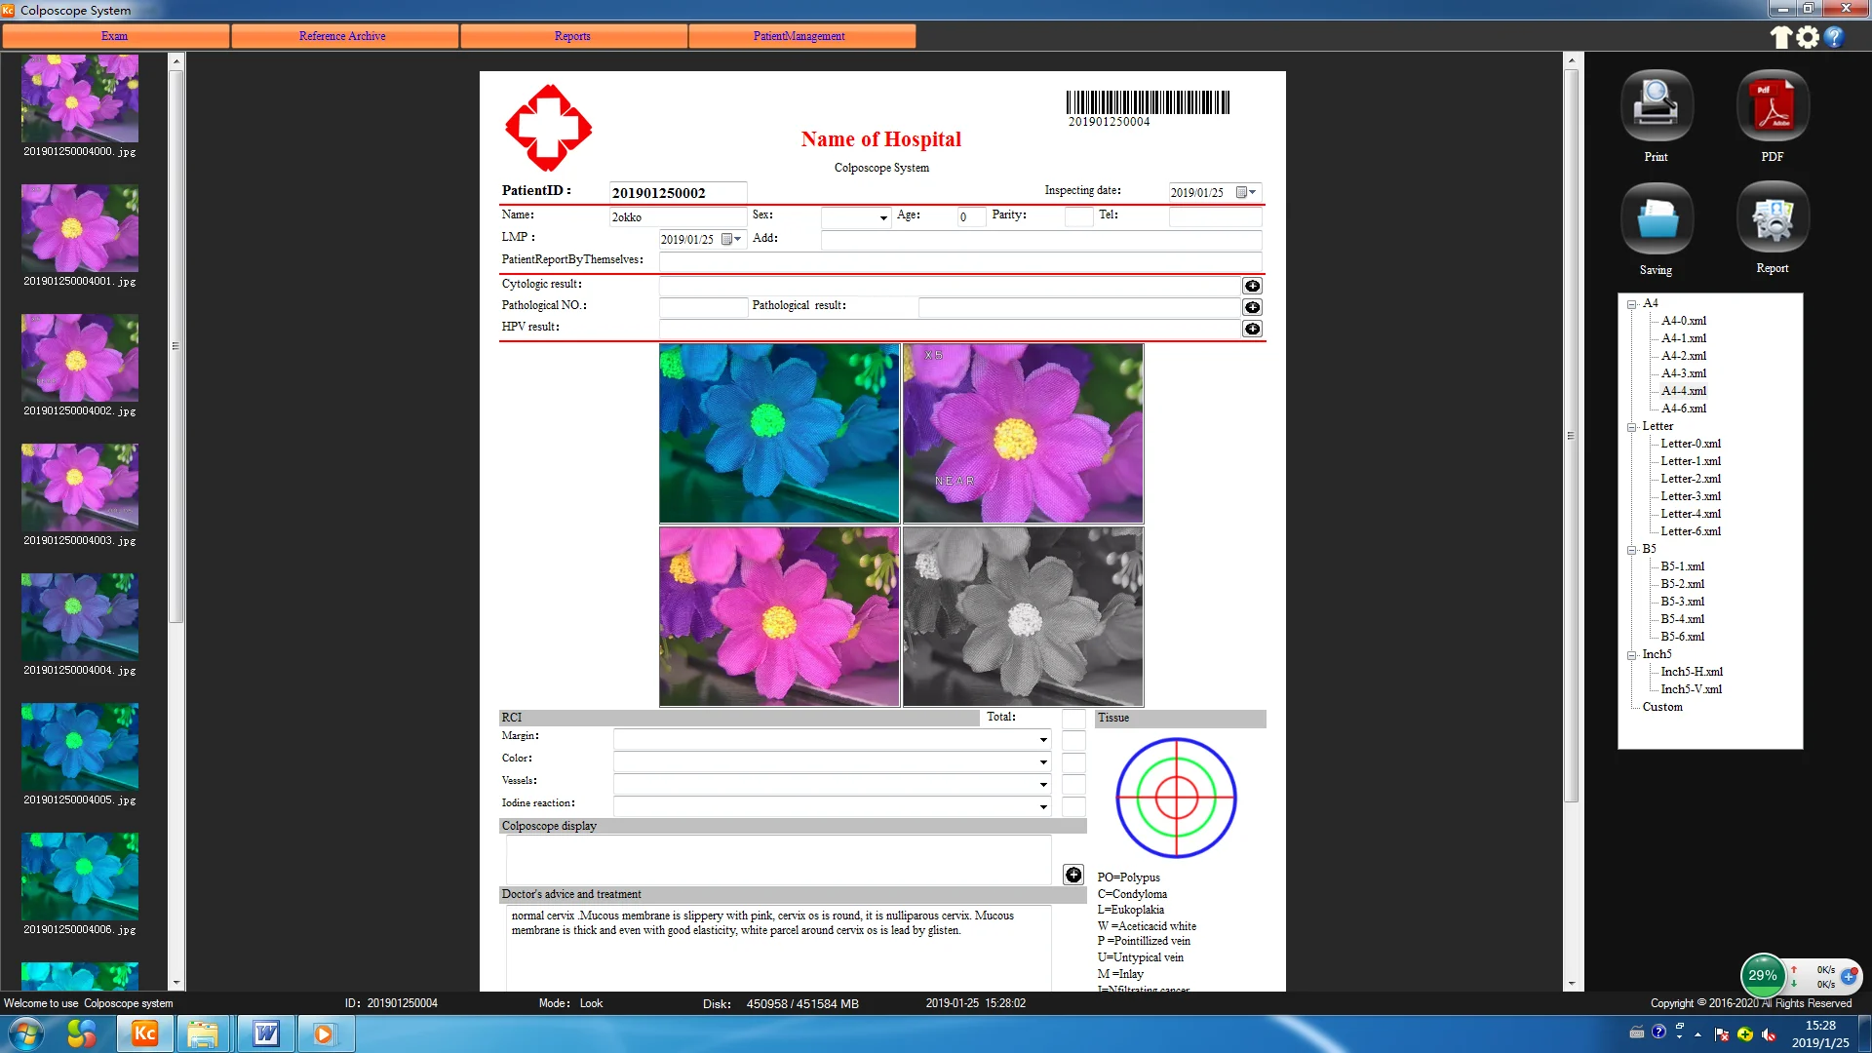This screenshot has height=1053, width=1872.
Task: Collapse the A4 tree node
Action: [1631, 304]
